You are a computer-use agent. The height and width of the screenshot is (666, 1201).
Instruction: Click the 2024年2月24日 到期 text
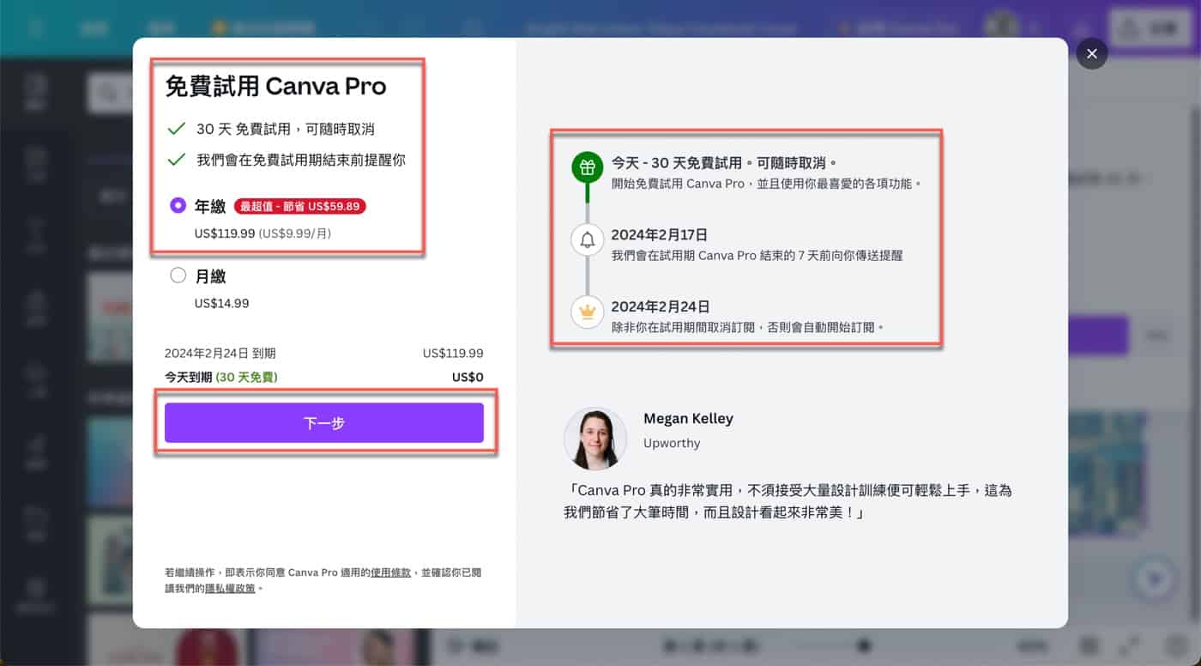tap(220, 353)
